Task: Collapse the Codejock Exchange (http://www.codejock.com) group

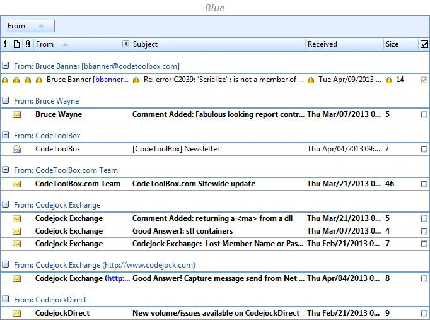Action: point(6,264)
